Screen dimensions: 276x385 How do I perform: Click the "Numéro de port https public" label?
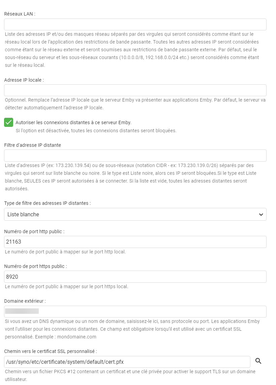click(x=35, y=266)
